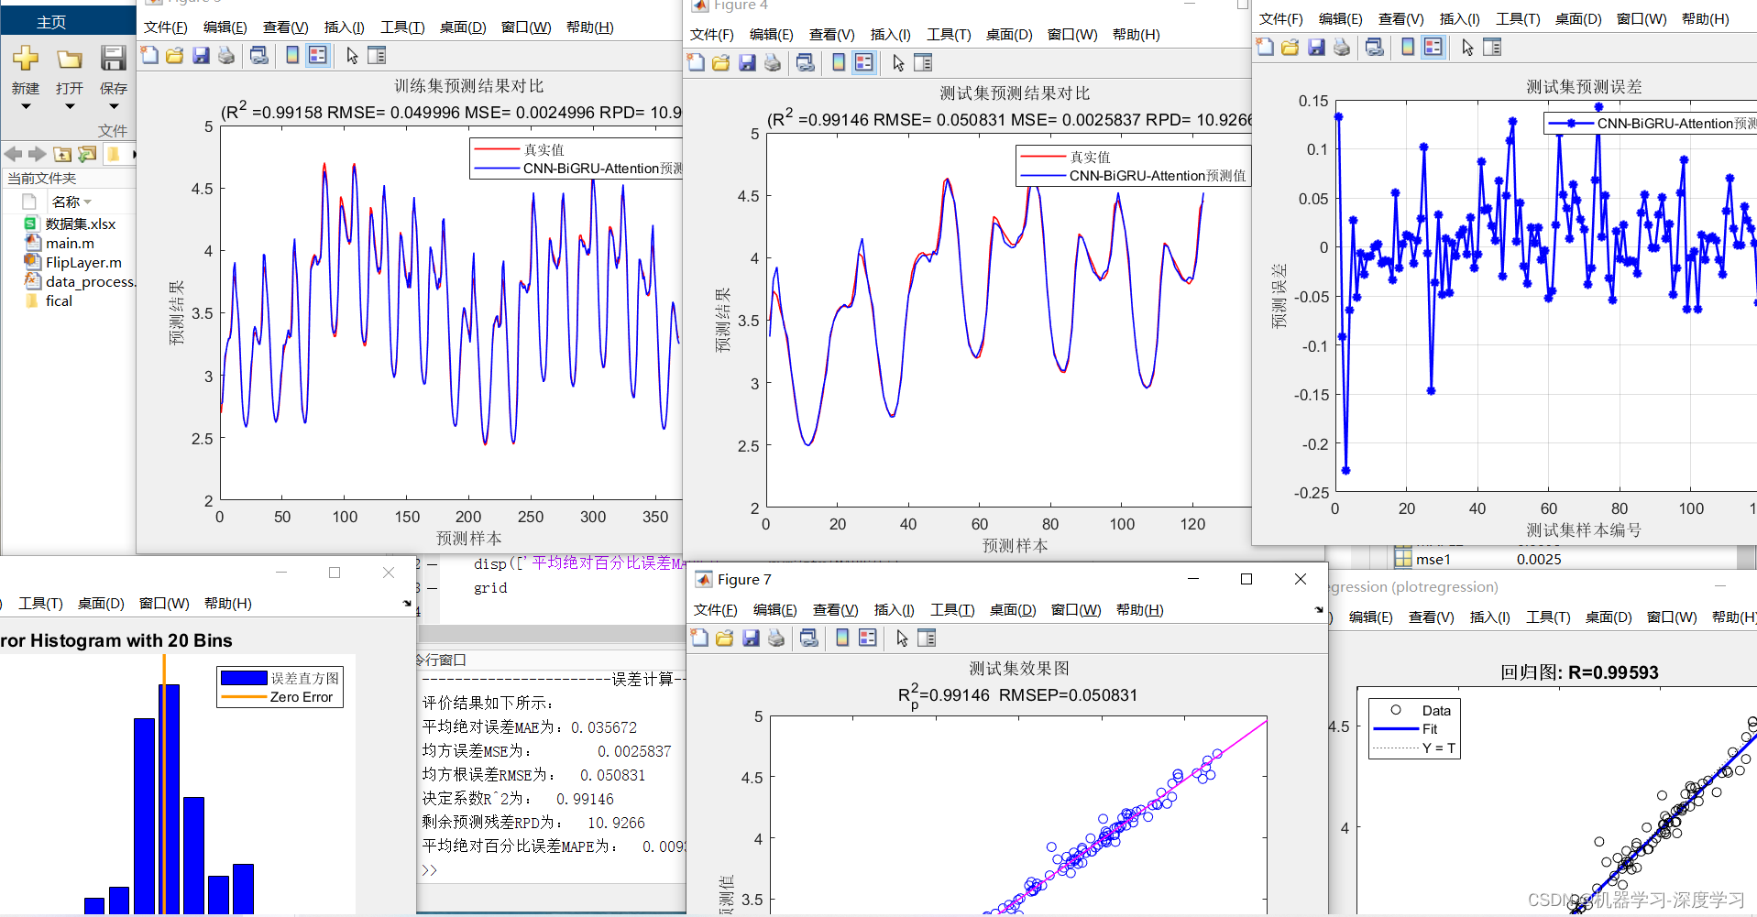
Task: Click the command window prompt >>
Action: tap(429, 870)
